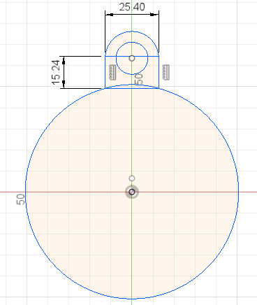Select the right vertical line of the rectangle

coord(159,72)
